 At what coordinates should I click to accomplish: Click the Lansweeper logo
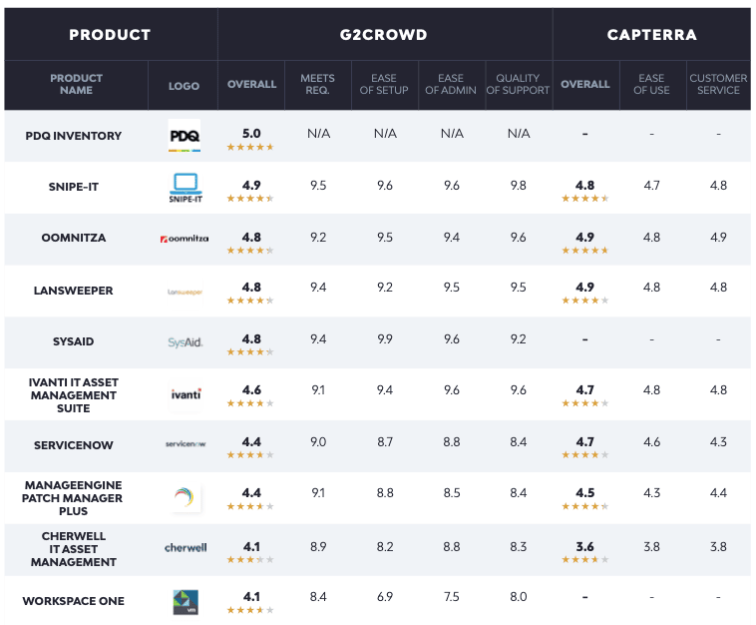[185, 292]
